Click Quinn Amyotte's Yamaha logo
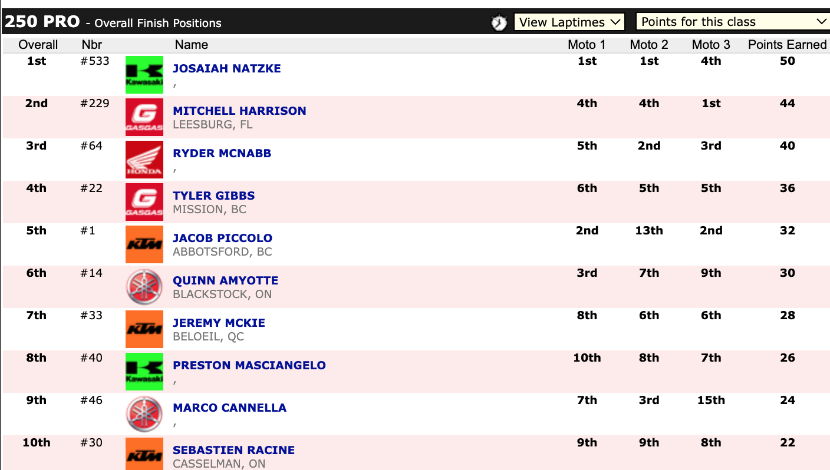Image resolution: width=830 pixels, height=470 pixels. (144, 287)
